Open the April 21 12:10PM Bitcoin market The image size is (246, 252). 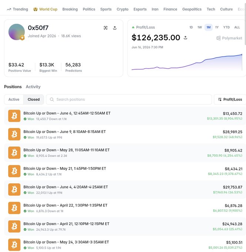pyautogui.click(x=66, y=224)
